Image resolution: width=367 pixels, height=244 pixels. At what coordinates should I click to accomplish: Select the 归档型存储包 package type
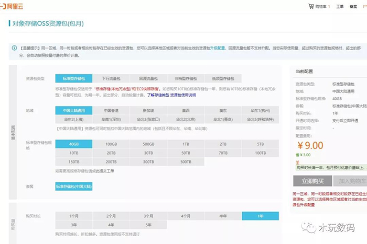point(186,78)
